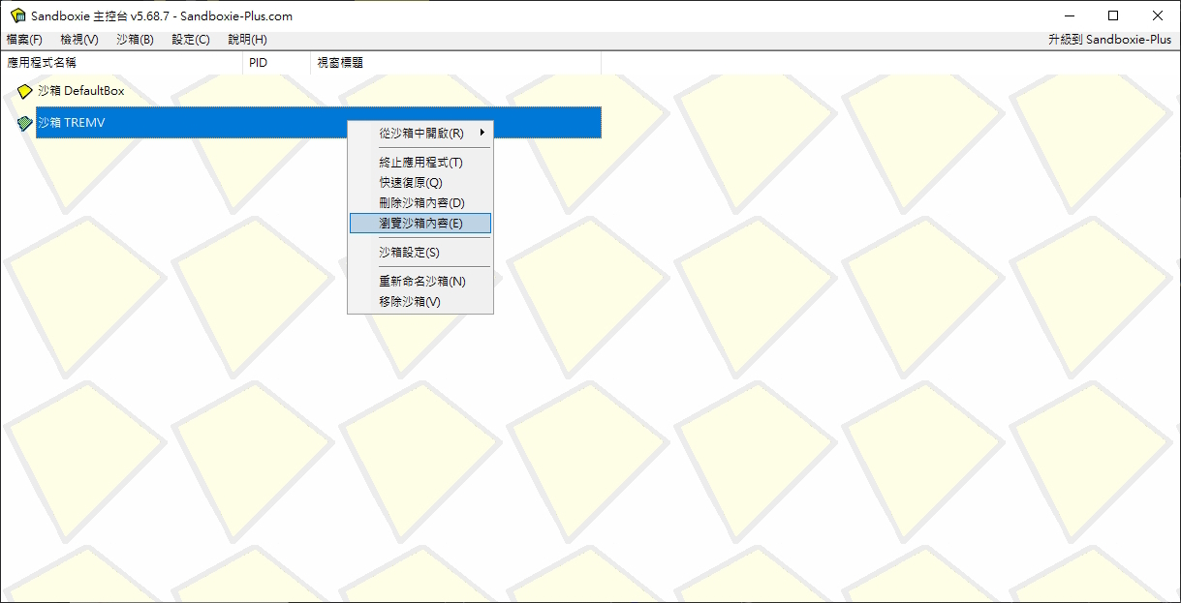Minimize the Sandboxie window
The width and height of the screenshot is (1181, 603).
point(1070,15)
